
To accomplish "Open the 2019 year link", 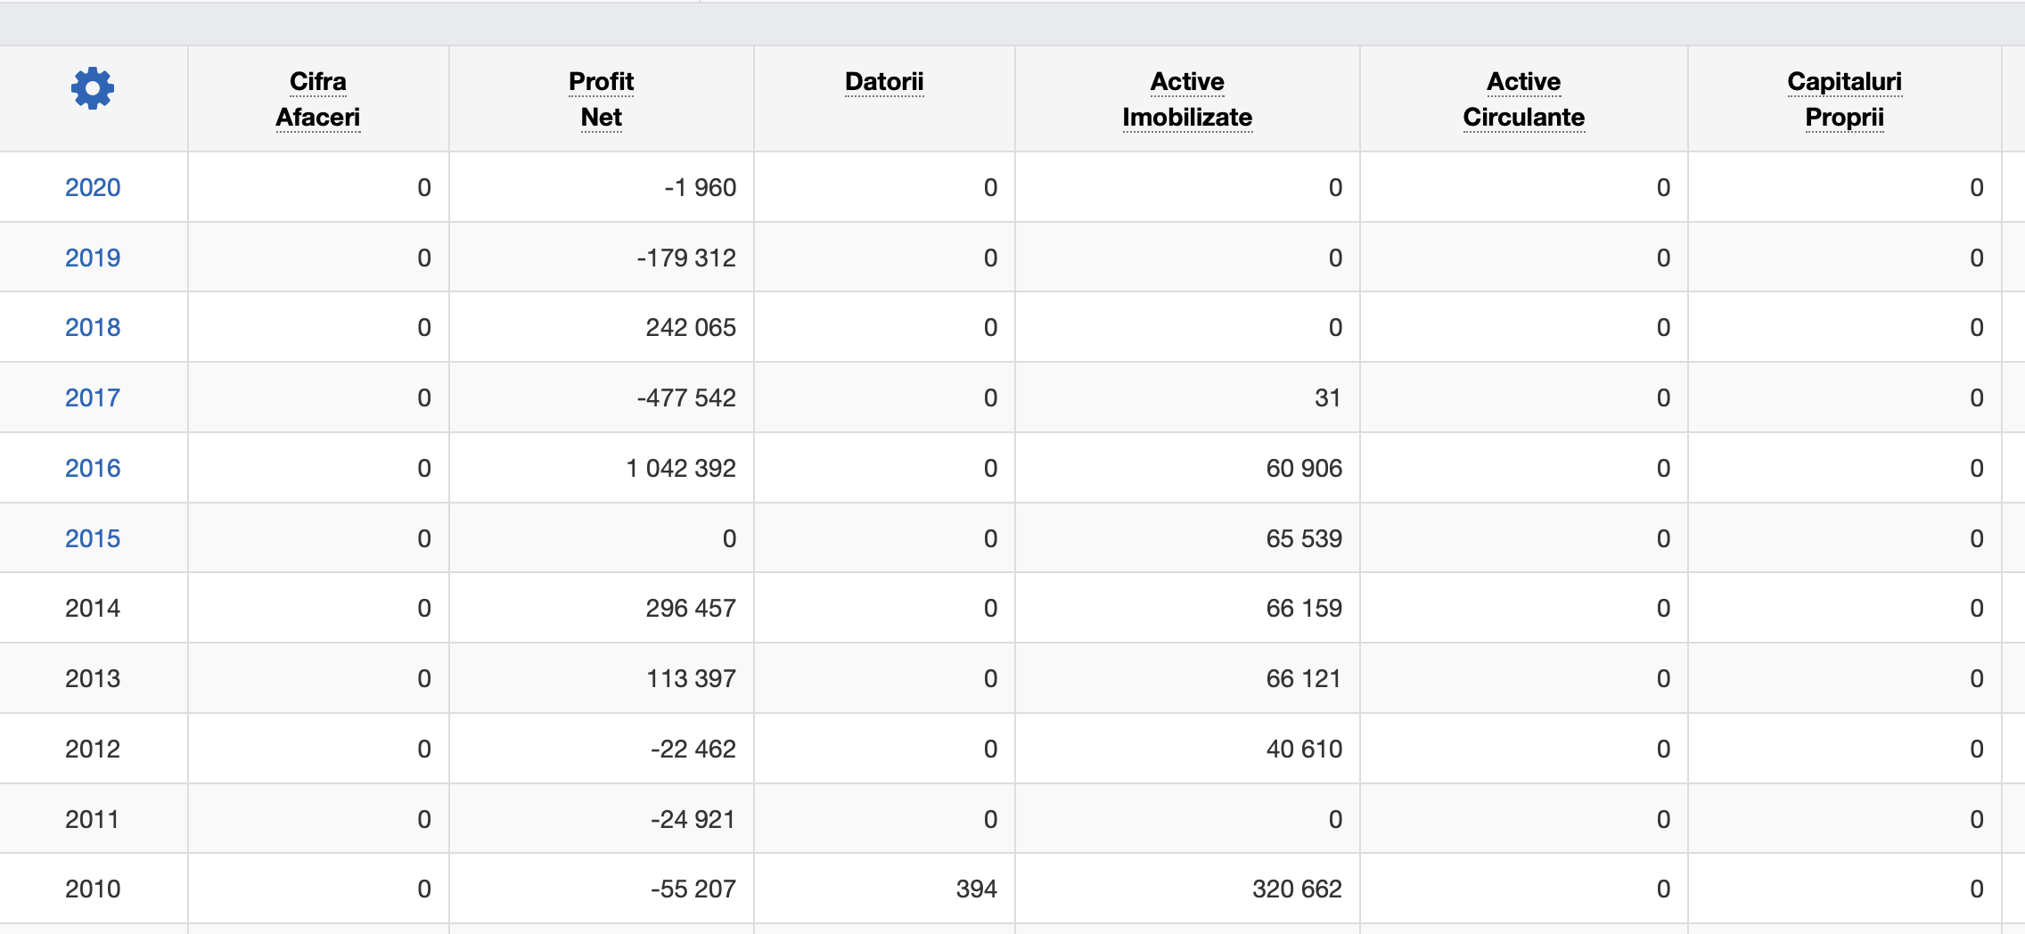I will (x=93, y=258).
